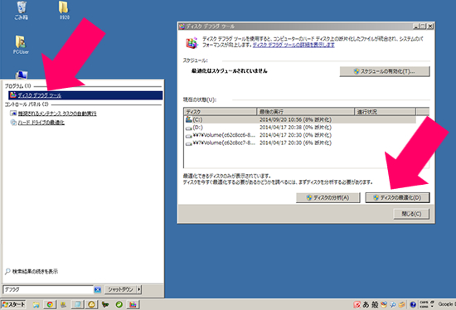The width and height of the screenshot is (456, 310).
Task: Select the (D:) drive row
Action: (x=300, y=128)
